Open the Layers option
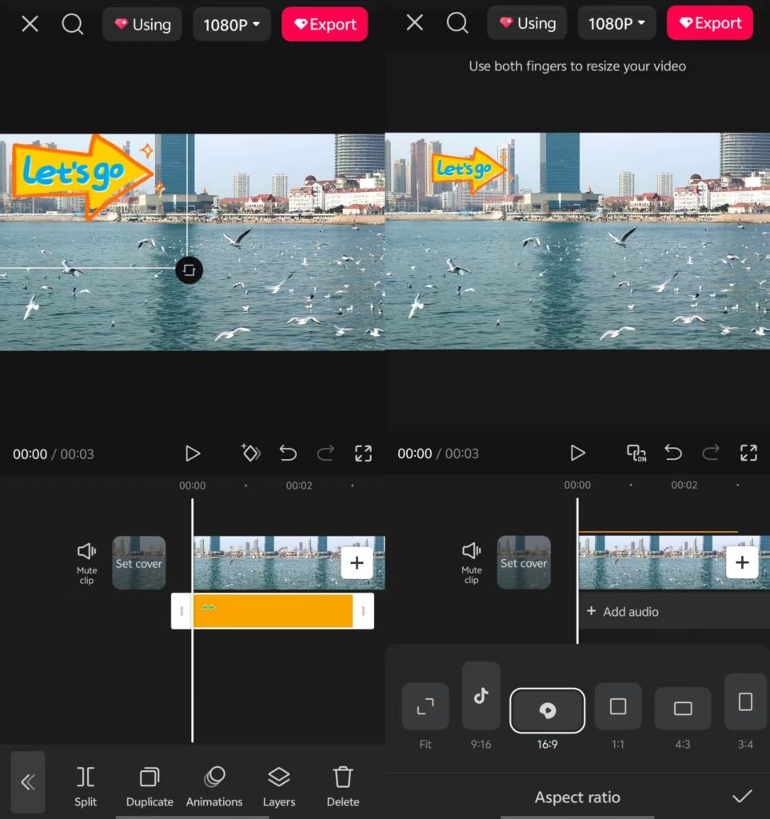The image size is (770, 819). tap(278, 785)
